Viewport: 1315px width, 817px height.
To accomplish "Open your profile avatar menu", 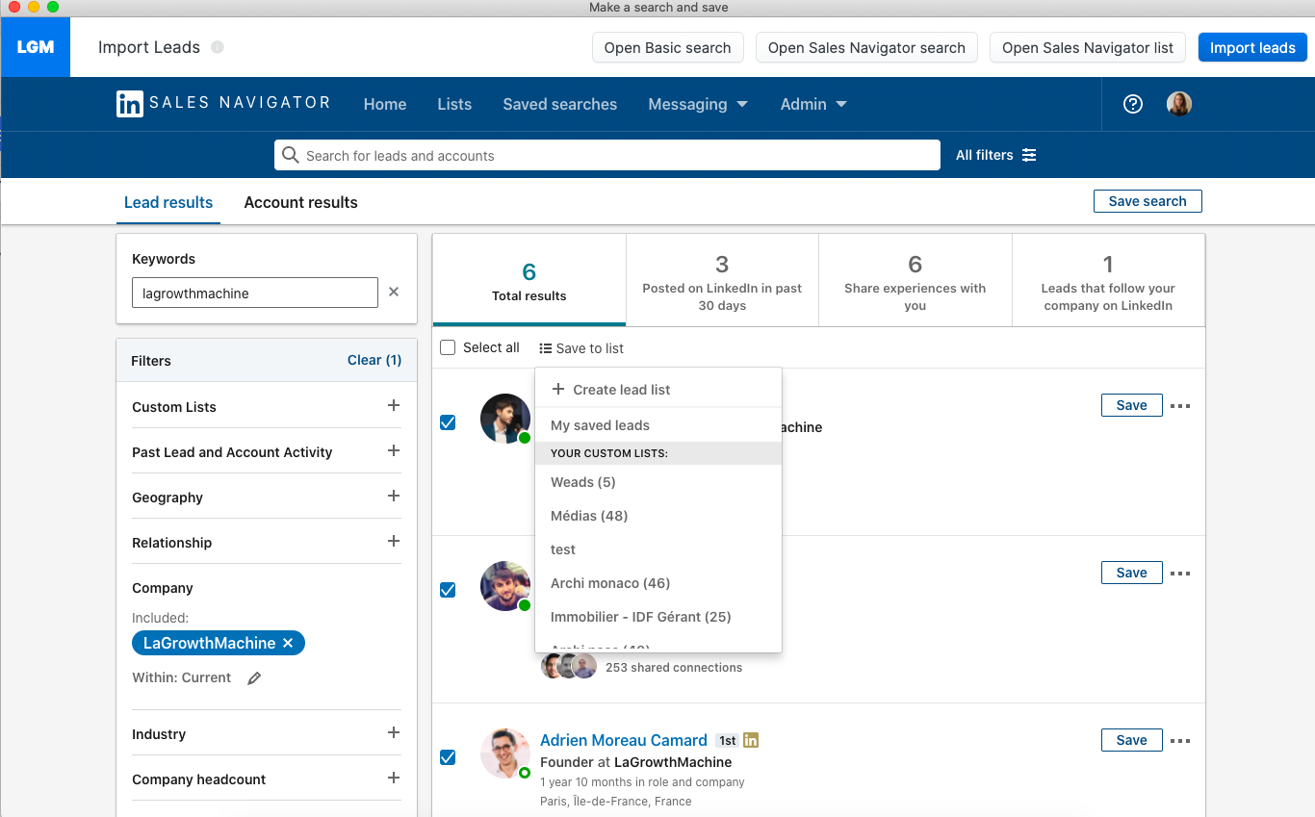I will pos(1178,104).
